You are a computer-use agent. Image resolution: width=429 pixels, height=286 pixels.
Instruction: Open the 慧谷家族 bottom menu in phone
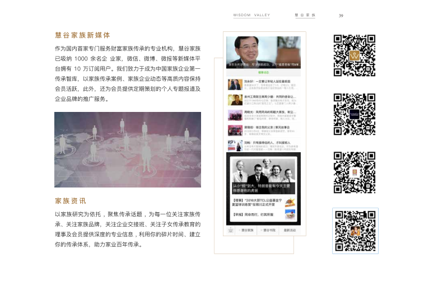pyautogui.click(x=246, y=230)
